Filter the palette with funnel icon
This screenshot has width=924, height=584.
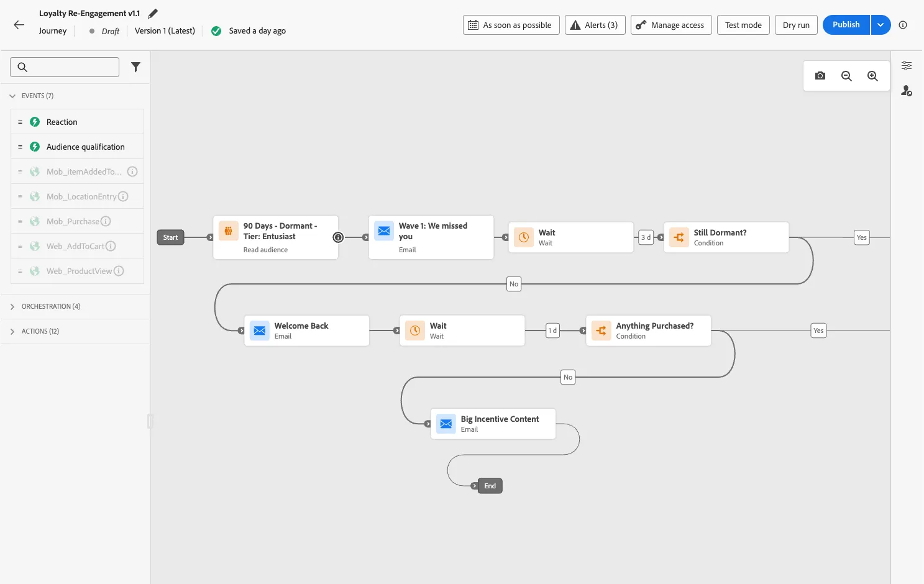tap(135, 67)
